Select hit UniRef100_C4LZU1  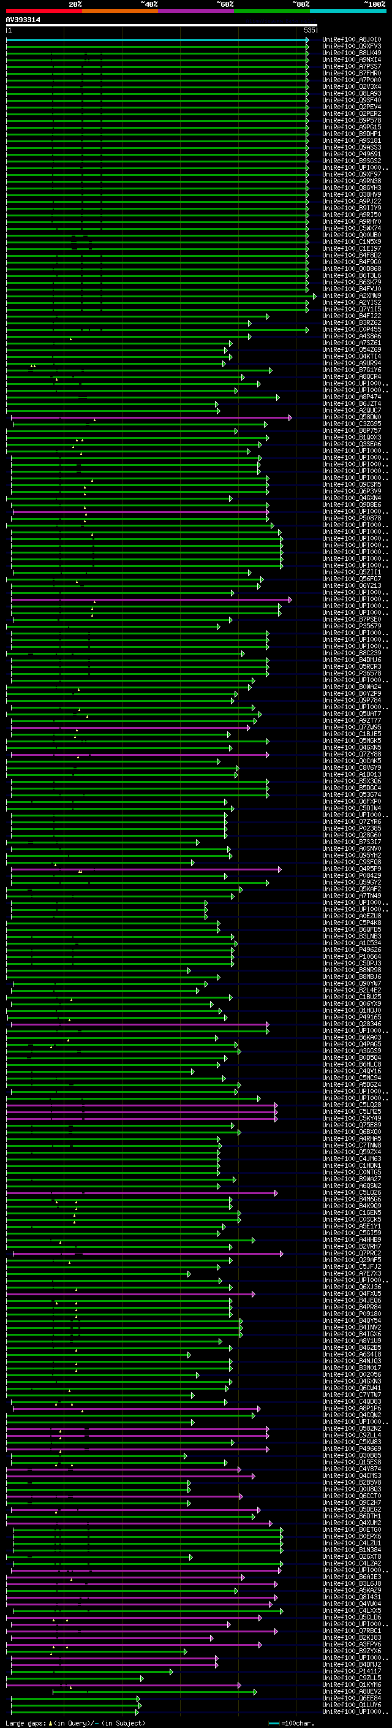tap(352, 1543)
